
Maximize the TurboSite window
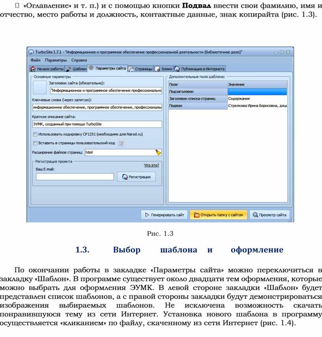click(282, 52)
